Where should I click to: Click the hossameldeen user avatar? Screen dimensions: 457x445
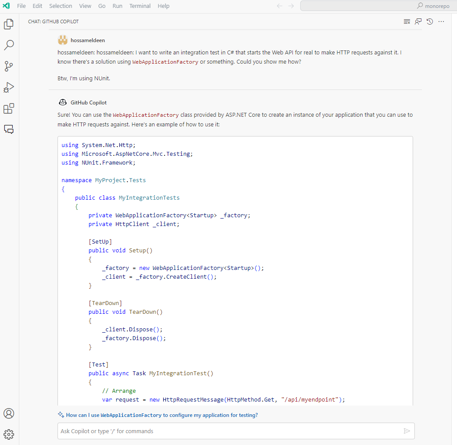(63, 40)
